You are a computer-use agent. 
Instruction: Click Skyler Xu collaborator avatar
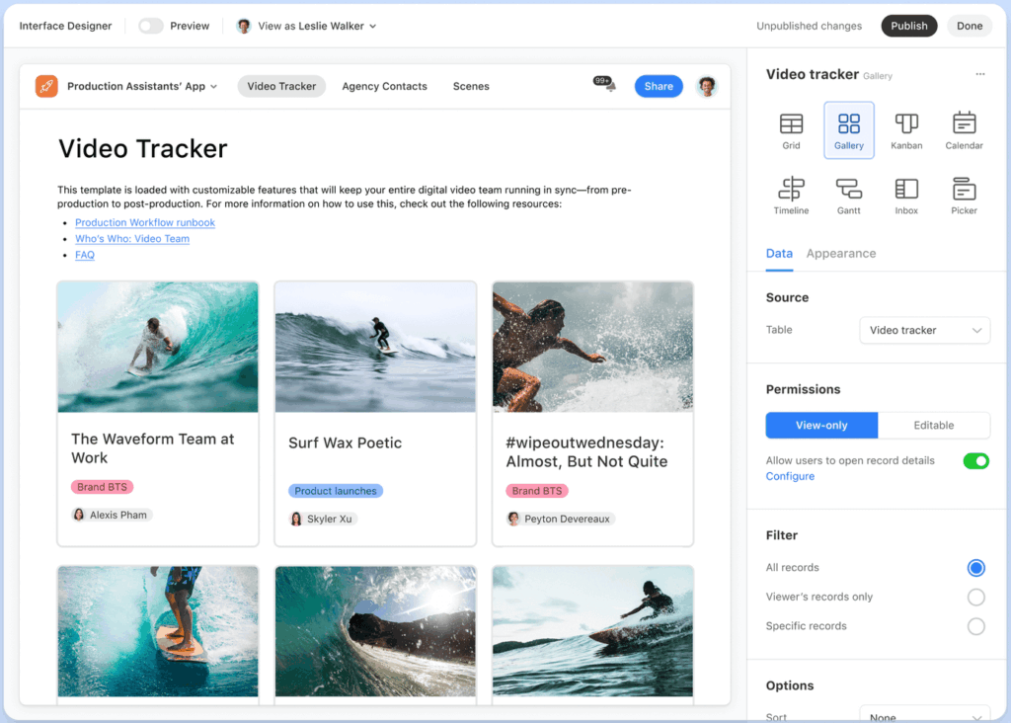point(296,519)
